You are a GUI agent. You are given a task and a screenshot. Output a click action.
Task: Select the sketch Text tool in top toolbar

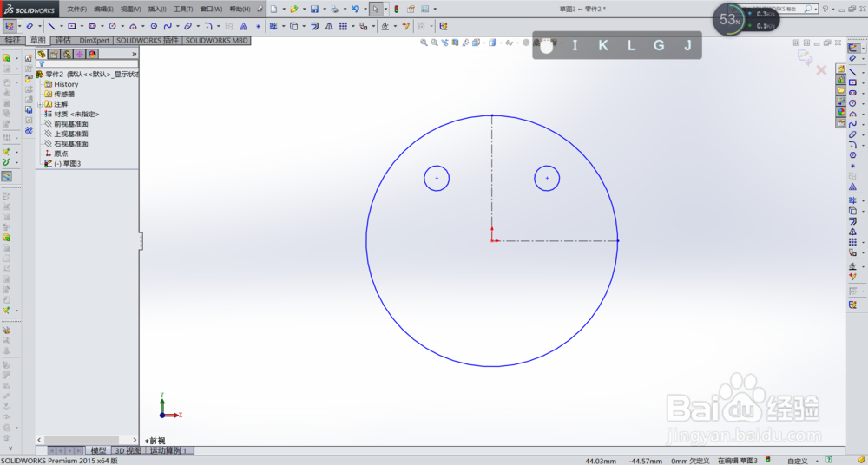(x=244, y=26)
